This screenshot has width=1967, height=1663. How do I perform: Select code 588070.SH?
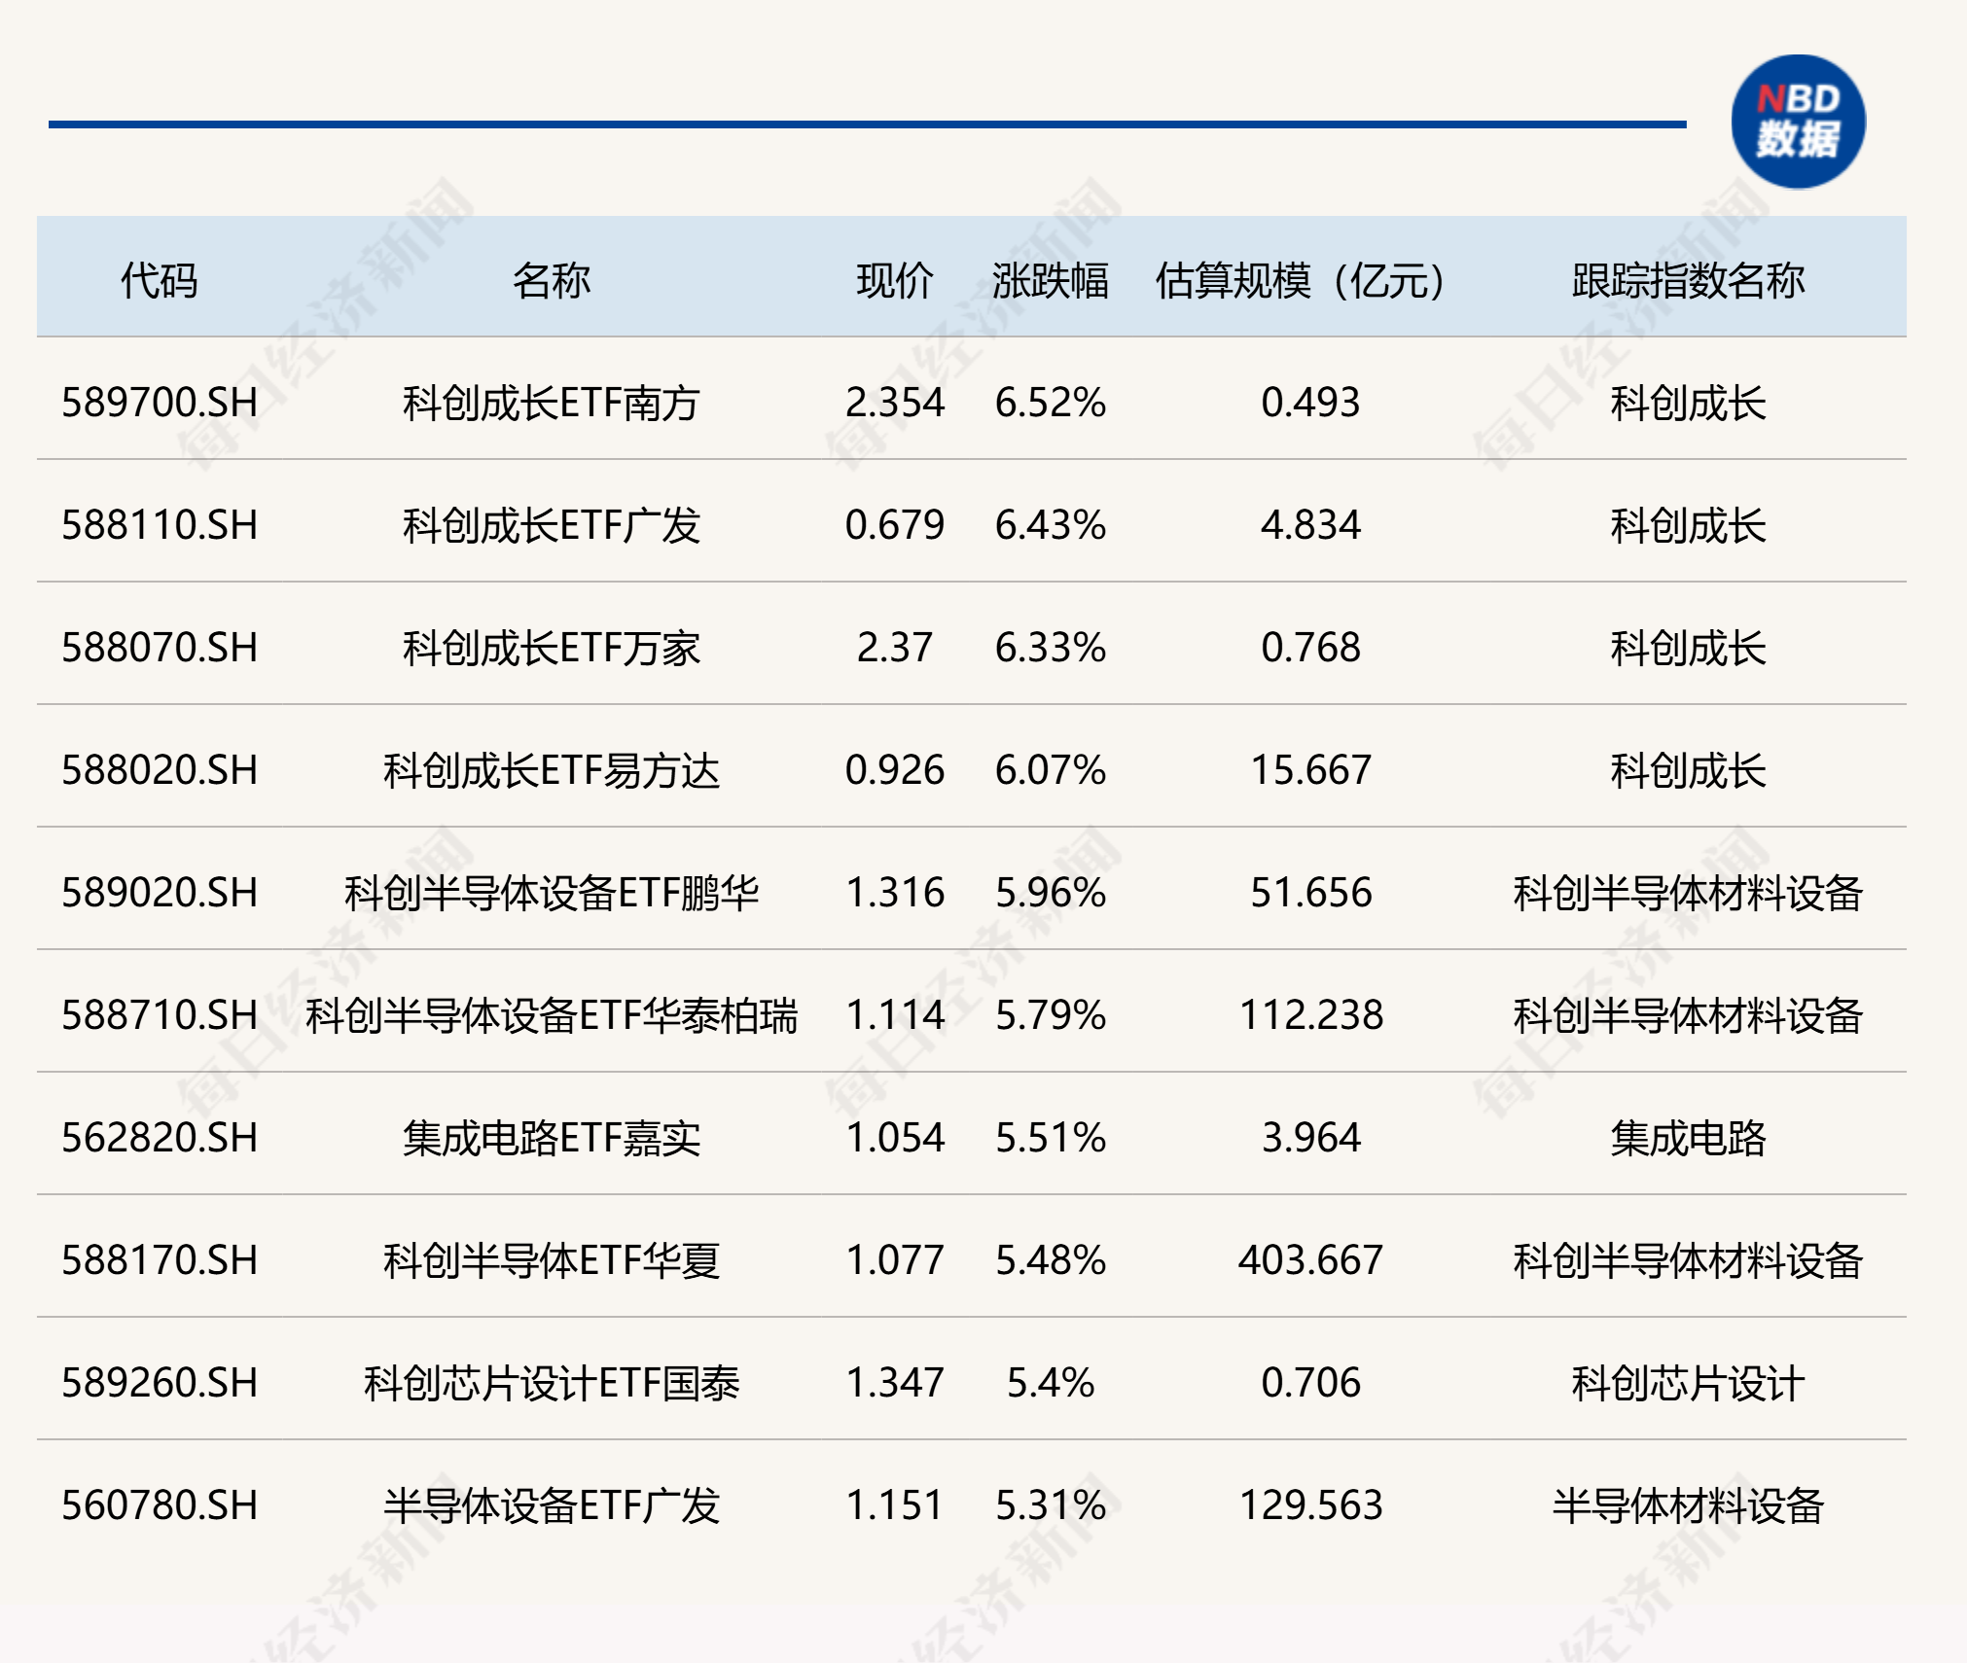(160, 648)
